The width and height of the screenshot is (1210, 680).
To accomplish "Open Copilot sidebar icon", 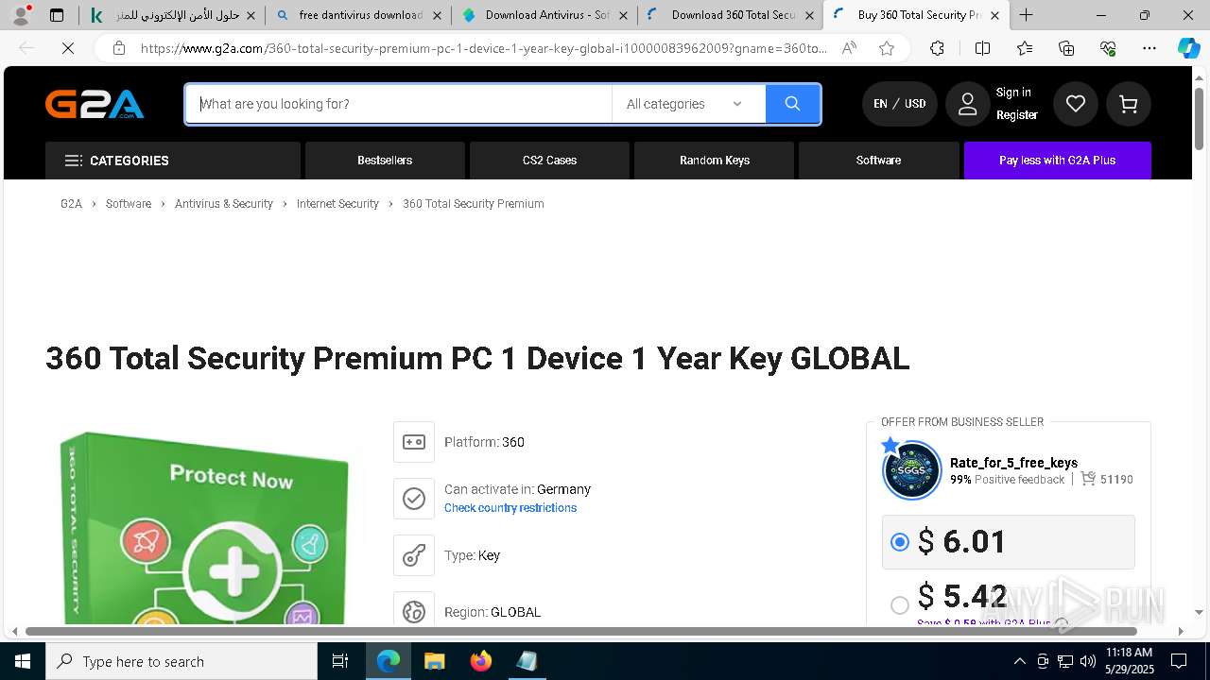I will [1188, 48].
